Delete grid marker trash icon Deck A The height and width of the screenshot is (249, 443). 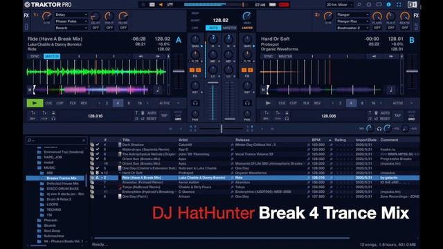coord(143,113)
